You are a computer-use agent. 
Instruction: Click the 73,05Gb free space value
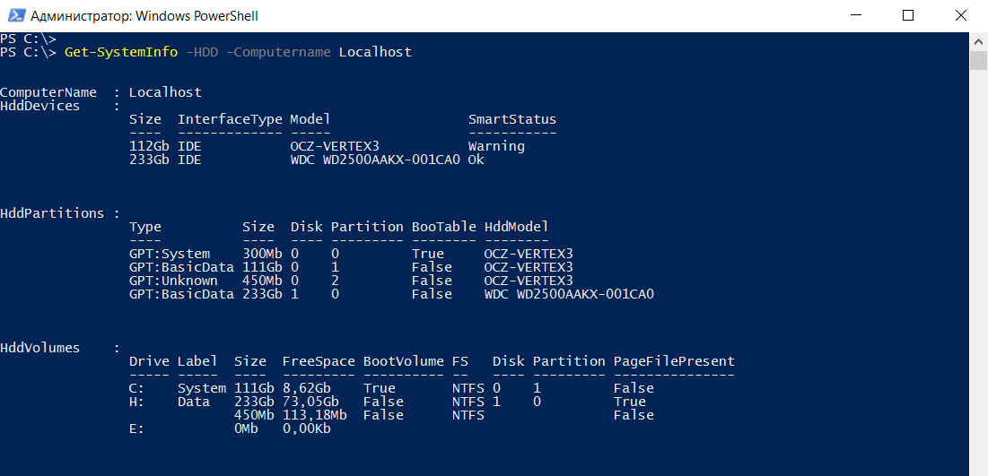310,402
